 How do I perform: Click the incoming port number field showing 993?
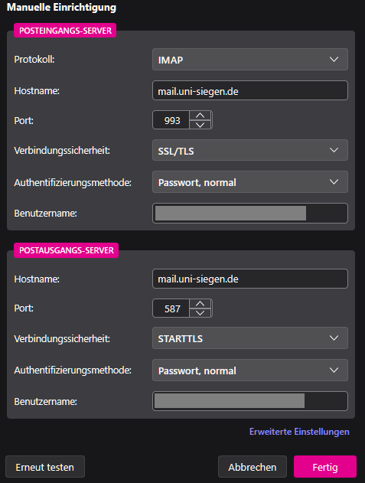point(171,120)
